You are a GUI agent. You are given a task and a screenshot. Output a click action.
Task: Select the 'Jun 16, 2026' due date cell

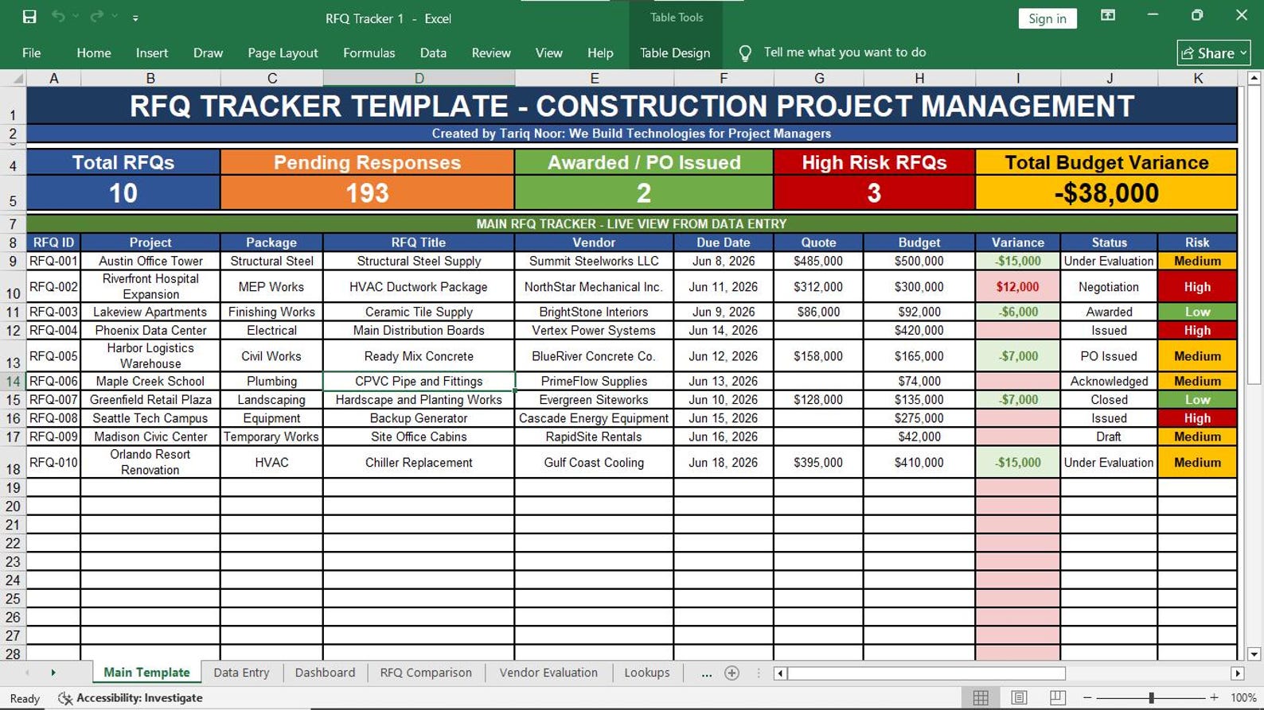pyautogui.click(x=723, y=436)
